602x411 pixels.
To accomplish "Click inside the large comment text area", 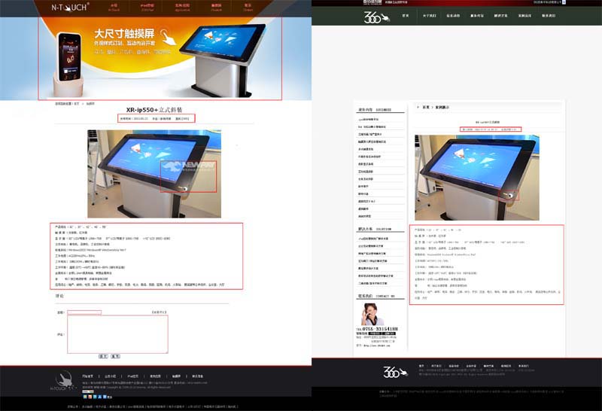I will pos(117,333).
